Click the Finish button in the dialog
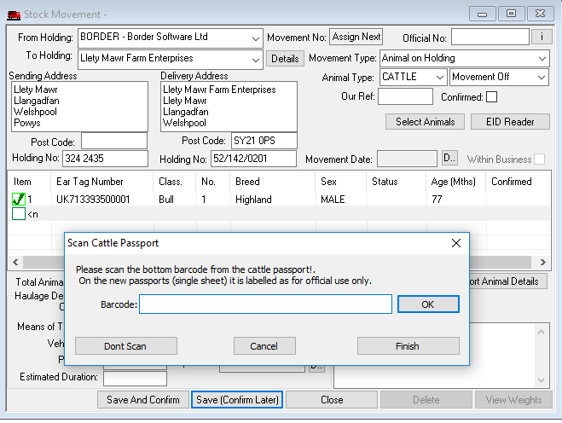The width and height of the screenshot is (562, 423). pyautogui.click(x=408, y=346)
